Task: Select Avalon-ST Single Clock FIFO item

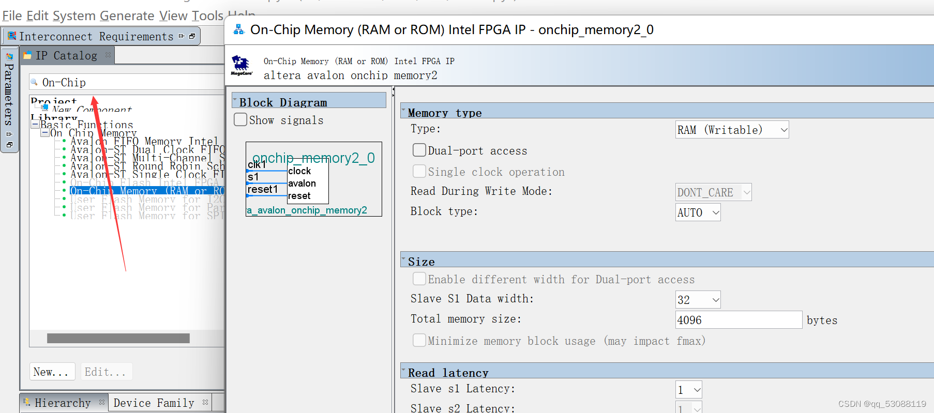Action: tap(147, 174)
